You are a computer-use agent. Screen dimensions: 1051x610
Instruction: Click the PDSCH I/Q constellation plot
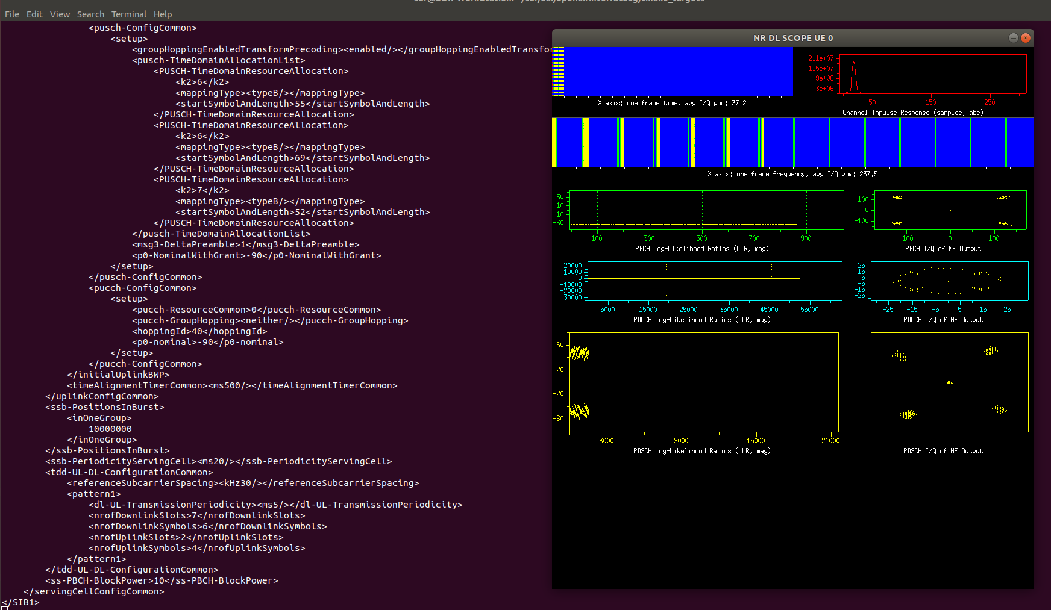coord(949,382)
